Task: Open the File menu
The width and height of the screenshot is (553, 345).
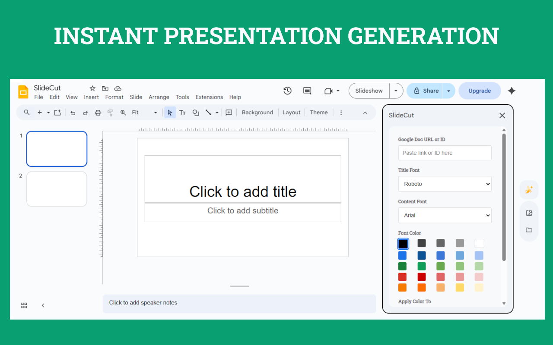Action: point(38,97)
